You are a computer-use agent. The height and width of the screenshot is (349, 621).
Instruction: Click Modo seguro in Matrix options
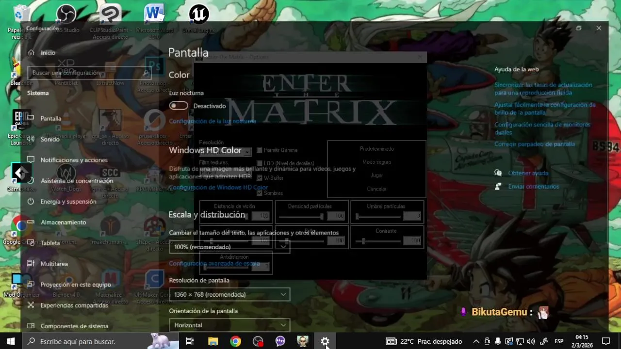tap(376, 162)
